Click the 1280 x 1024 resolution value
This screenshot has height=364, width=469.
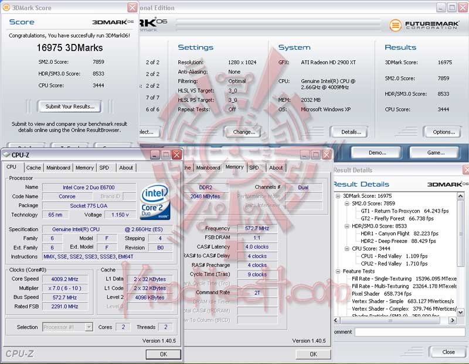242,63
